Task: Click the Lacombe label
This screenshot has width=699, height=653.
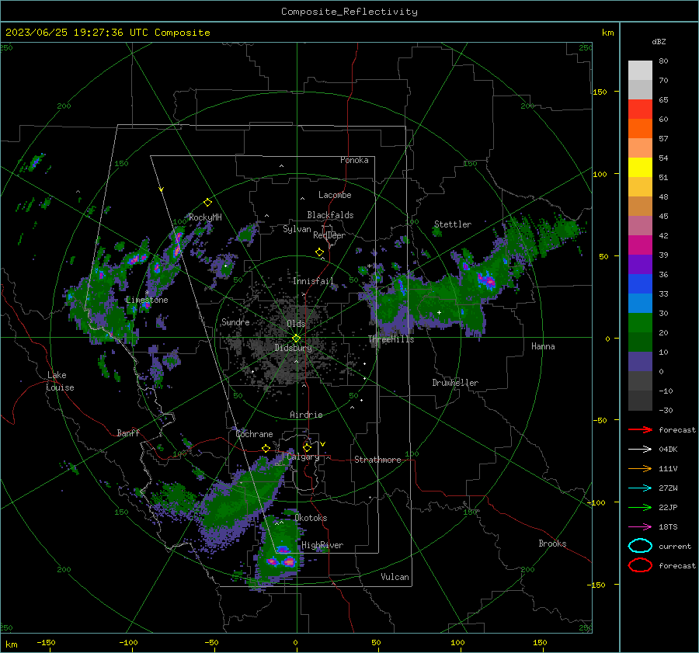Action: coord(335,195)
